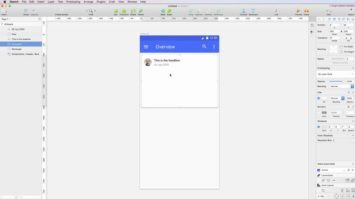Screen dimensions: 355x199
Task: Open the Layer menu
Action: (x=51, y=2)
